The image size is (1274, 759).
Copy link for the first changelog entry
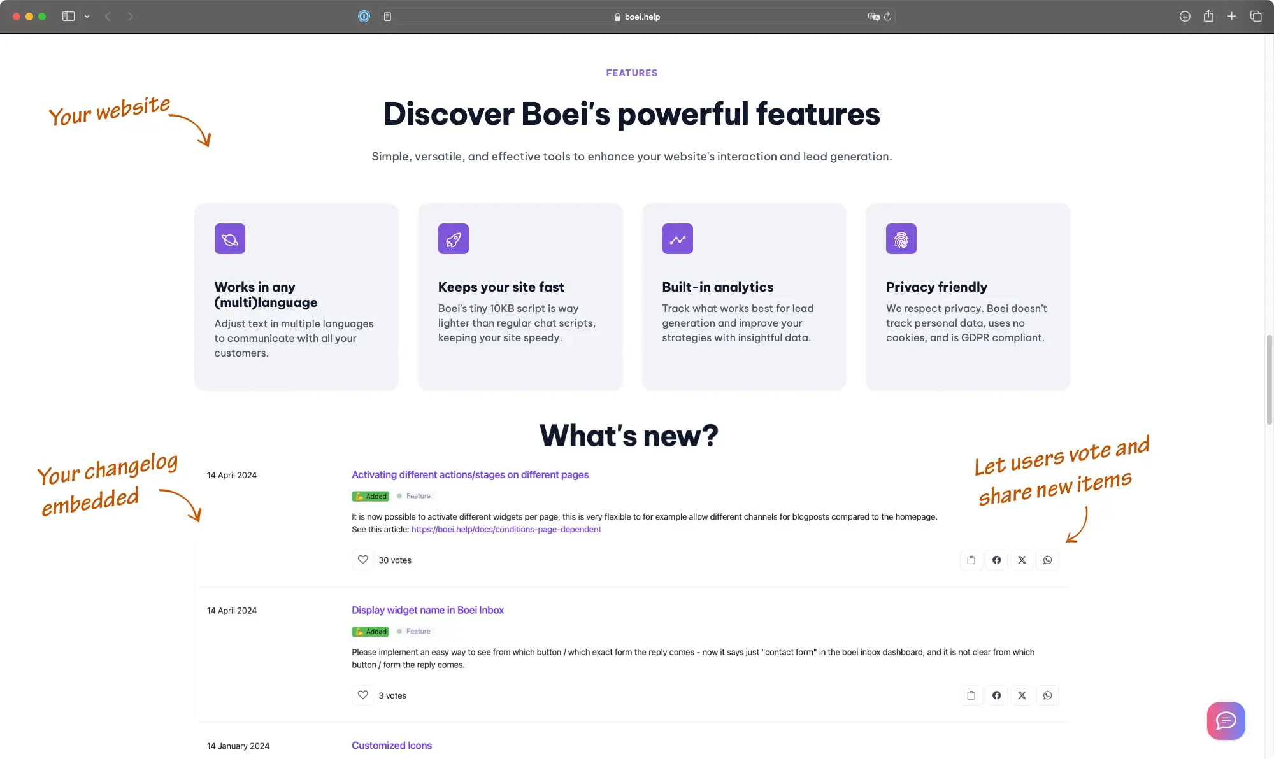tap(971, 560)
